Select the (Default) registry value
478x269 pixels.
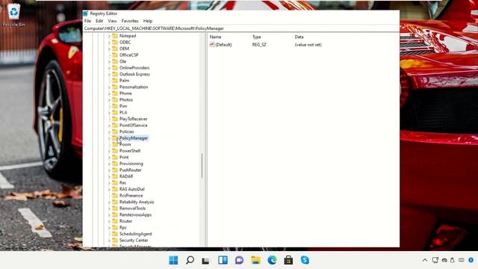point(221,45)
